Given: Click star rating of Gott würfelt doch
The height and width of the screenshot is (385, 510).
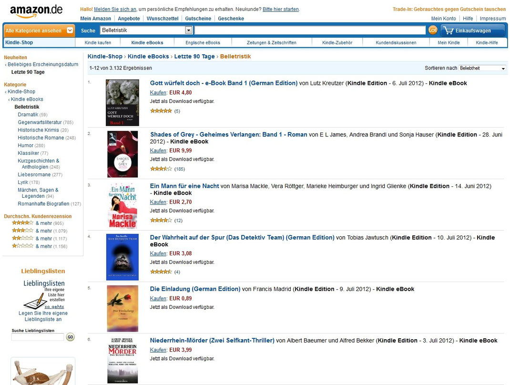Looking at the screenshot, I should pyautogui.click(x=161, y=111).
